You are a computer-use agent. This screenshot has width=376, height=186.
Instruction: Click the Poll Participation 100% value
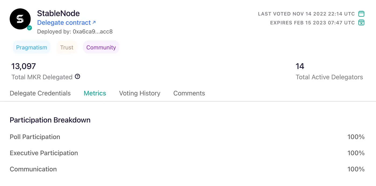[356, 137]
